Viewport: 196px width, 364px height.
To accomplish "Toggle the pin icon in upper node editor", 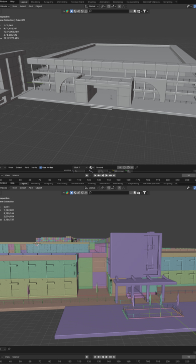I will (x=137, y=167).
